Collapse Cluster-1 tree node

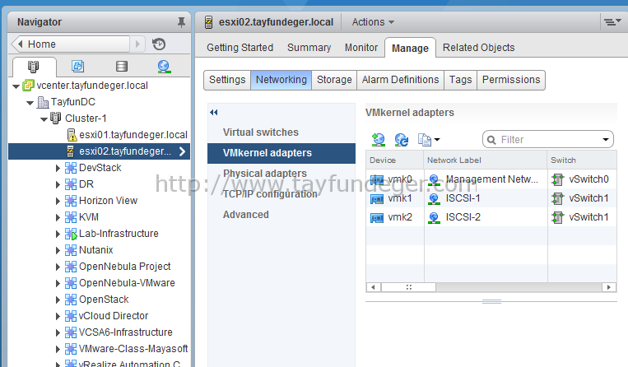[44, 119]
